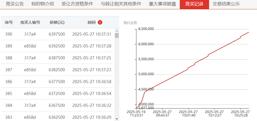Viewport: 257px width, 121px height.
Task: Select 与转让相关其他条件 tab
Action: [121, 4]
